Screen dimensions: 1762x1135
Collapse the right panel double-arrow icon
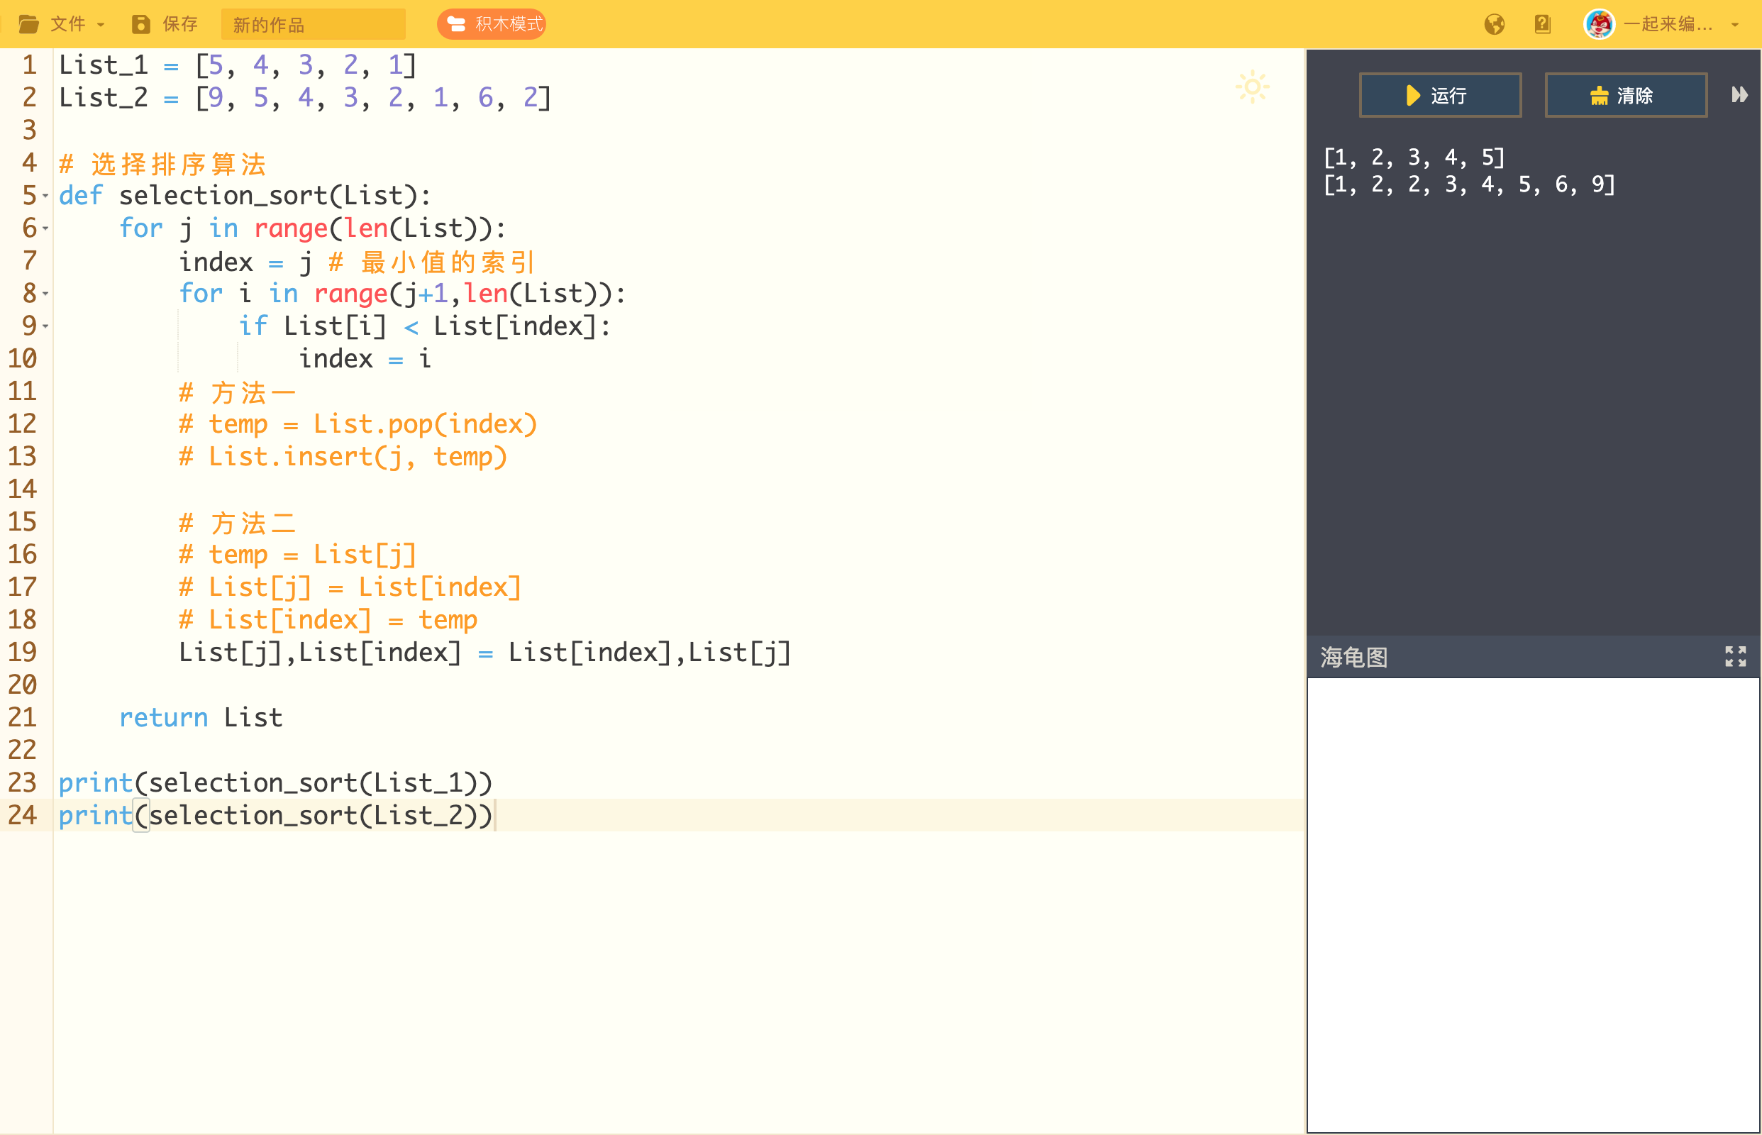1739,94
